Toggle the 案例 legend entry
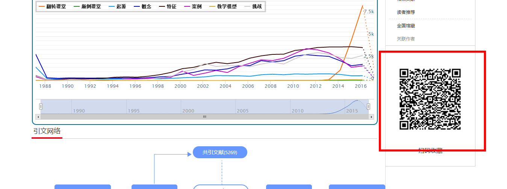Image resolution: width=507 pixels, height=189 pixels. pos(192,6)
